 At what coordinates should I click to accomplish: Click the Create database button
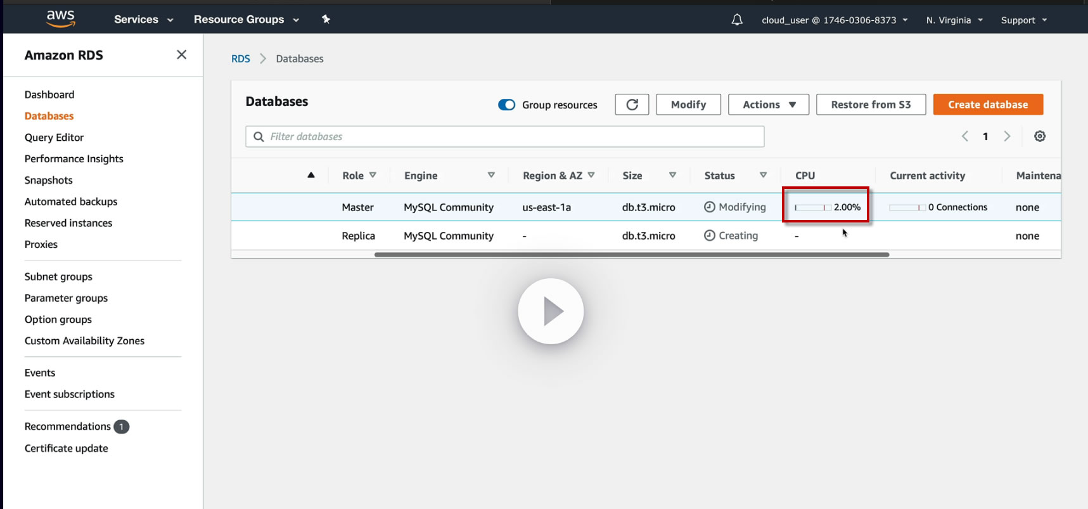point(988,105)
